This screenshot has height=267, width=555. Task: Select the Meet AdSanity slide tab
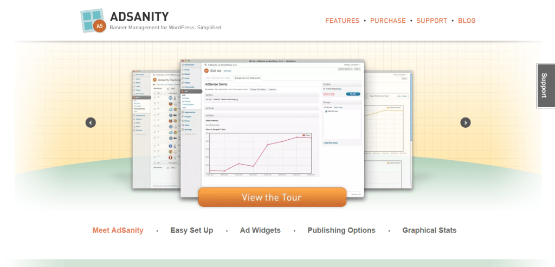tap(118, 230)
